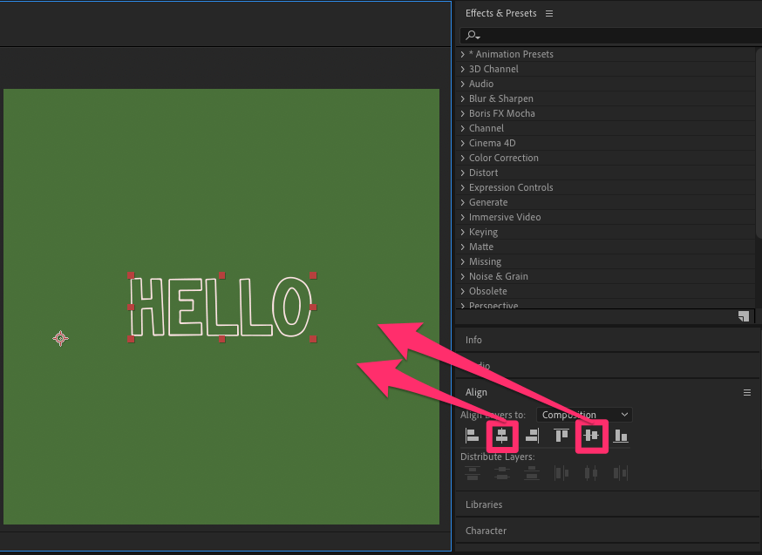Screen dimensions: 762x555
Task: Open the Align Layers to Composition dropdown
Action: point(584,415)
